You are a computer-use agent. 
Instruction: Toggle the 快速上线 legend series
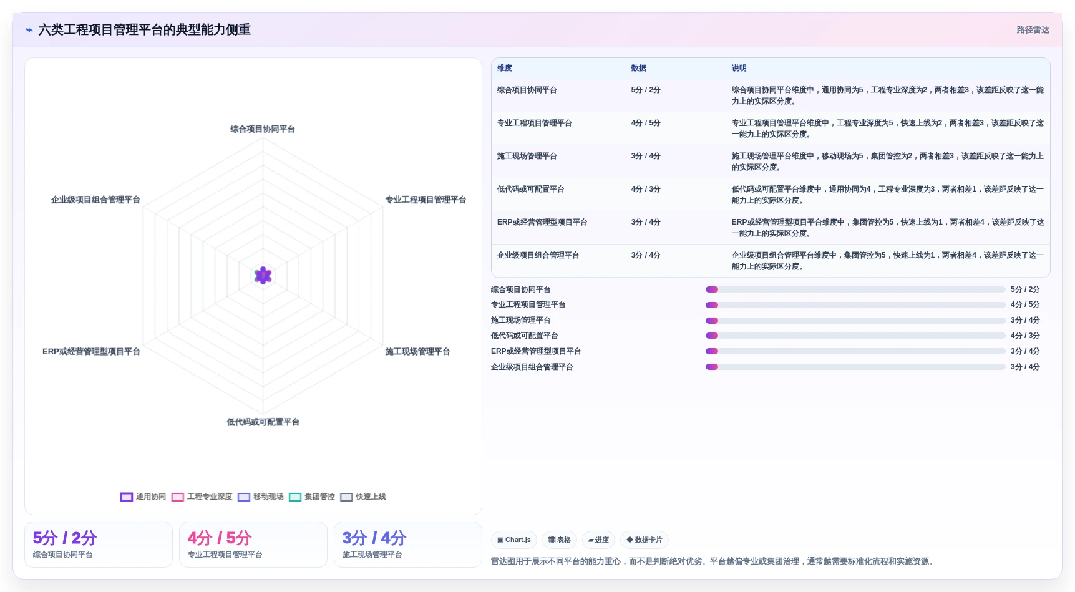362,497
